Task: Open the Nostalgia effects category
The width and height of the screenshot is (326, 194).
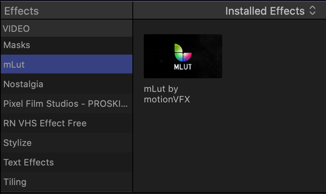Action: [23, 84]
